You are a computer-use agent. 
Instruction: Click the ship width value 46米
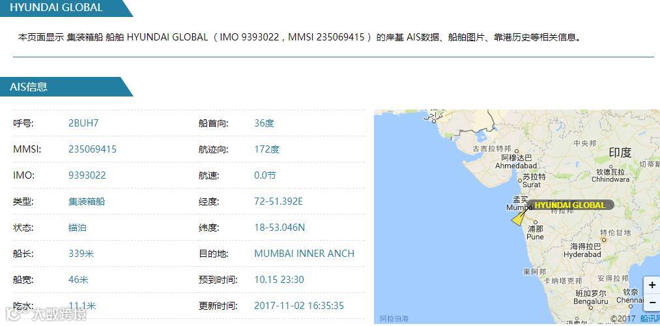pos(78,280)
